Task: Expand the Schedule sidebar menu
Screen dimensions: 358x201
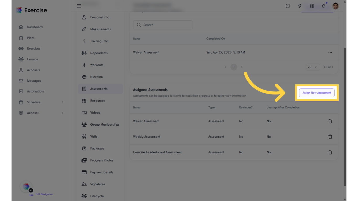Action: pyautogui.click(x=33, y=102)
